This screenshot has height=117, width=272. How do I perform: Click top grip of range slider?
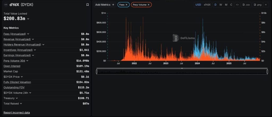pyautogui.click(x=182, y=68)
